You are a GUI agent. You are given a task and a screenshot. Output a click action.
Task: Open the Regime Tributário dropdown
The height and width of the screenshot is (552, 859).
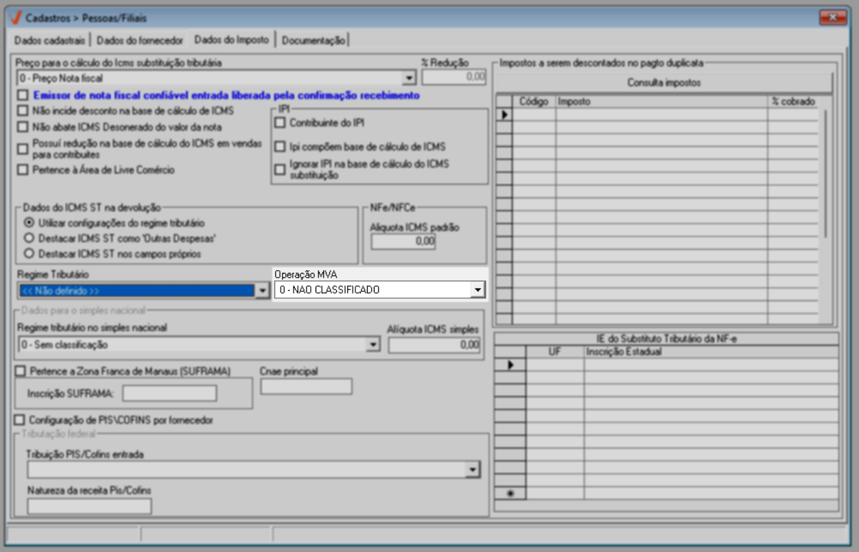tap(261, 291)
